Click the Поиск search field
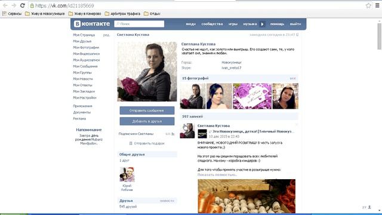382x215 pixels. [x=139, y=24]
